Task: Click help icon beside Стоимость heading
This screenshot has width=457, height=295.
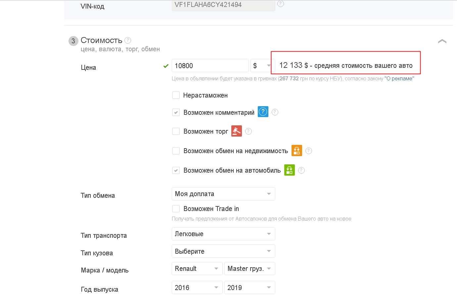Action: click(x=128, y=40)
